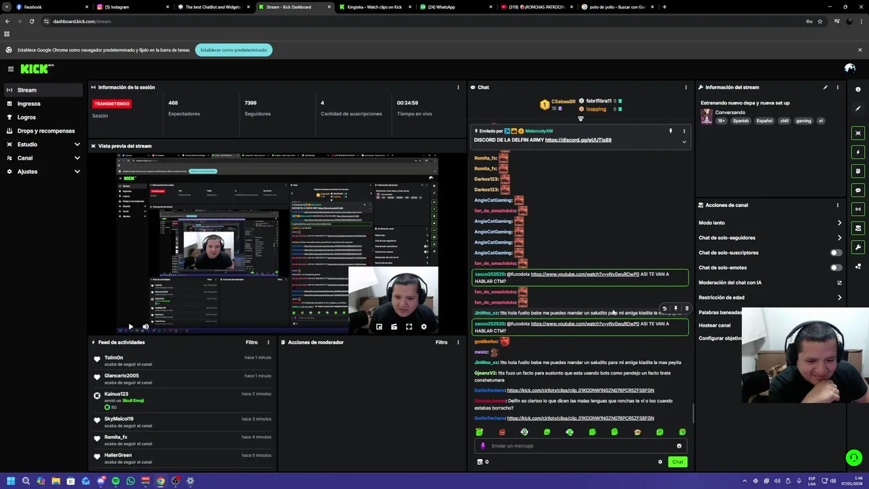Delete the hovered JinWoo_xz message
The width and height of the screenshot is (869, 489).
click(x=686, y=308)
